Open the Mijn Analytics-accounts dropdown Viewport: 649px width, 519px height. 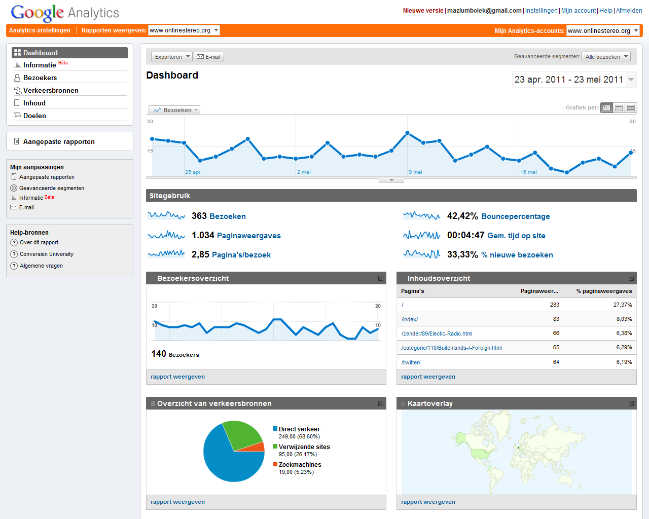(603, 31)
